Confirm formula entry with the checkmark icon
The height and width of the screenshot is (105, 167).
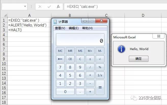pyautogui.click(x=49, y=7)
